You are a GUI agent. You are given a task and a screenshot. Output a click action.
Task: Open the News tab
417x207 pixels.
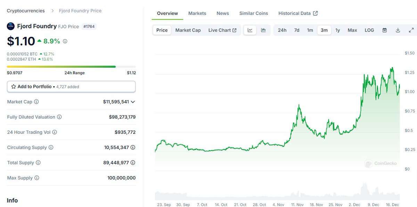pyautogui.click(x=223, y=13)
